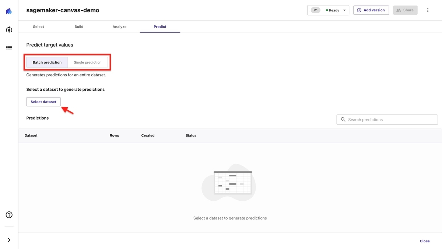Open the three-dot more options menu
This screenshot has width=442, height=249.
(x=428, y=10)
